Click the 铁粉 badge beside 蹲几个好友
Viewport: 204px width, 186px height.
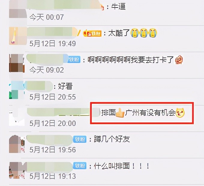80,139
